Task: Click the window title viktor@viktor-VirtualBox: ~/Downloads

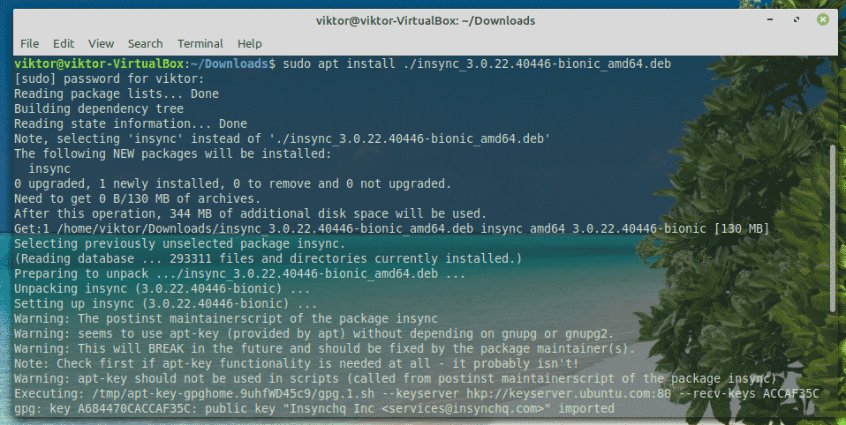Action: [x=426, y=20]
